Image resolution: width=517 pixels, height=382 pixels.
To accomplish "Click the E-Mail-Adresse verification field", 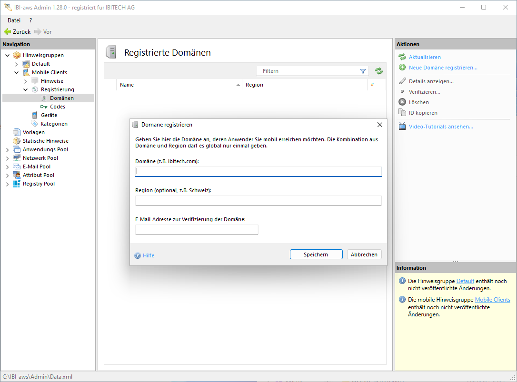I will 197,230.
